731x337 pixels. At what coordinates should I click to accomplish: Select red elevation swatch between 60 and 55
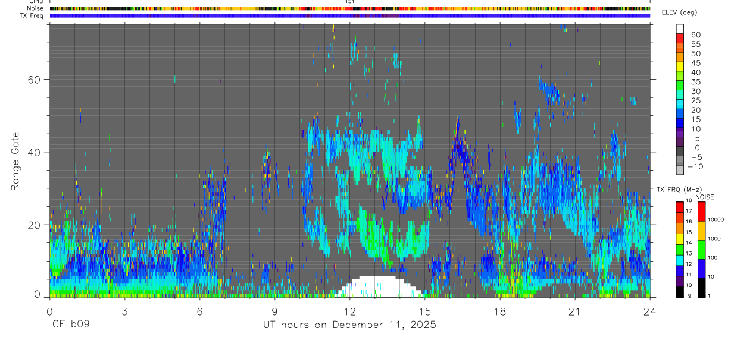(680, 37)
